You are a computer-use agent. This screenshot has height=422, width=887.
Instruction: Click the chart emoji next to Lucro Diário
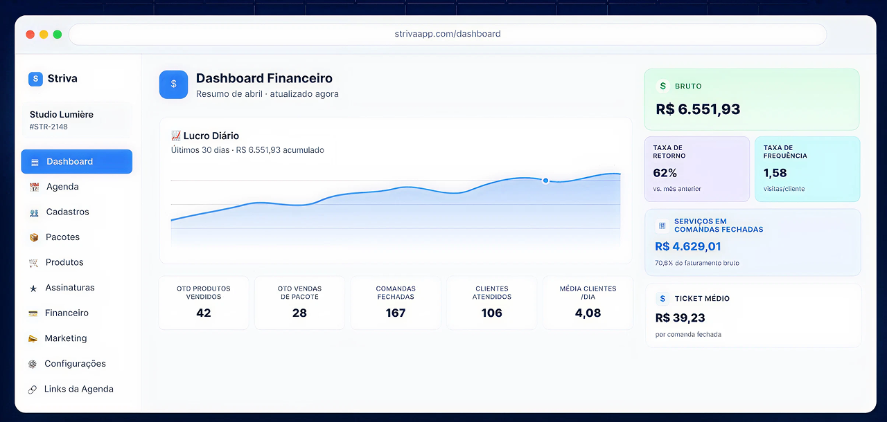(x=176, y=136)
